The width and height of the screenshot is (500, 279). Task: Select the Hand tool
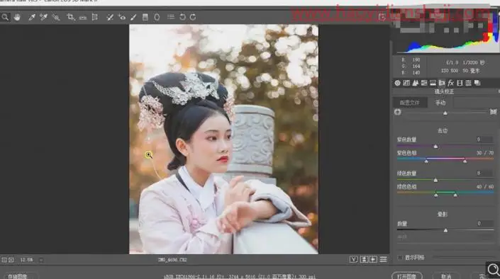click(17, 17)
